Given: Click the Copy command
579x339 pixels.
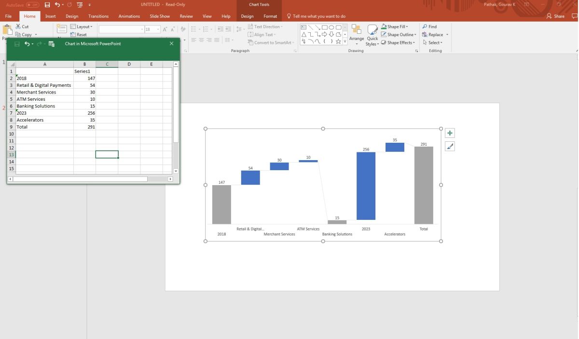Looking at the screenshot, I should 23,35.
